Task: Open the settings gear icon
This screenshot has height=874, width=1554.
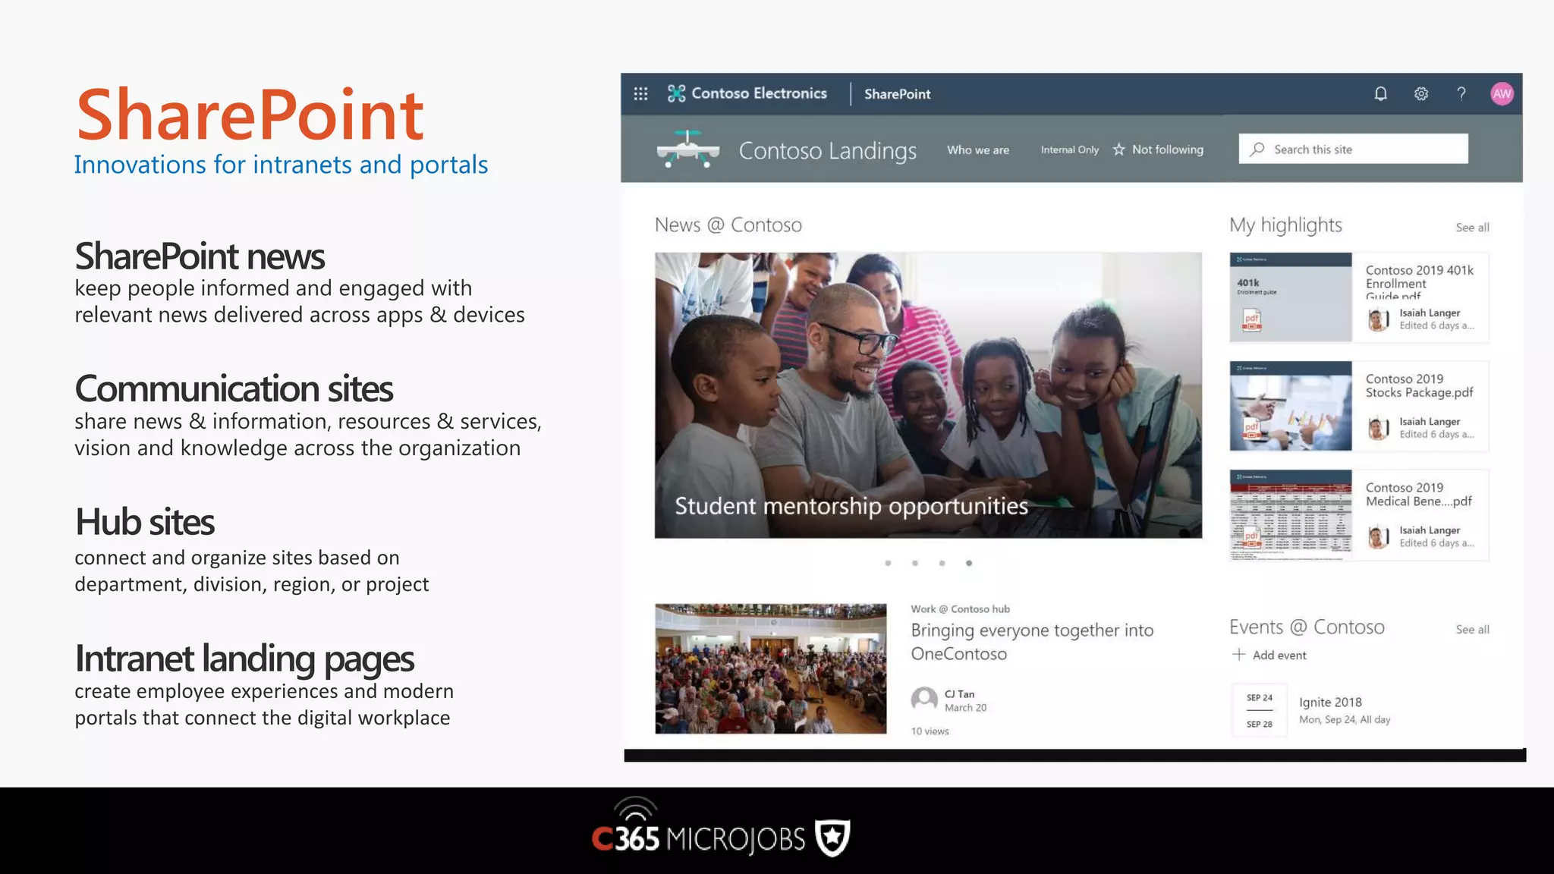Action: click(1420, 93)
